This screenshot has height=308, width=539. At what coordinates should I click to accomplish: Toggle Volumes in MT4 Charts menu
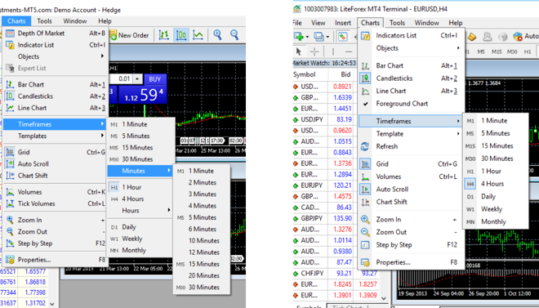point(411,176)
